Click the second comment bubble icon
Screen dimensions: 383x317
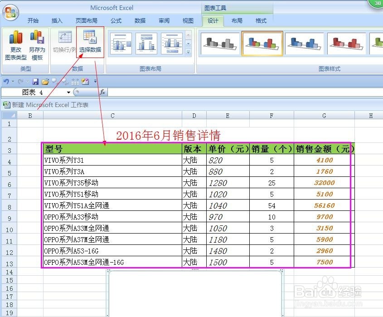65,81
